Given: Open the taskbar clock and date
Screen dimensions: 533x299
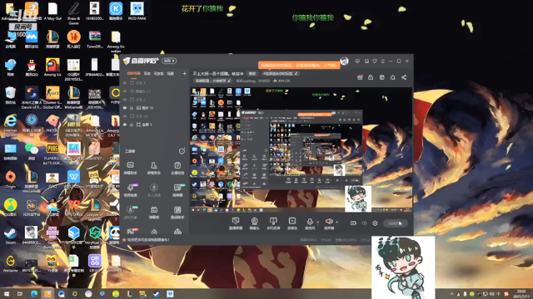Looking at the screenshot, I should pos(521,294).
